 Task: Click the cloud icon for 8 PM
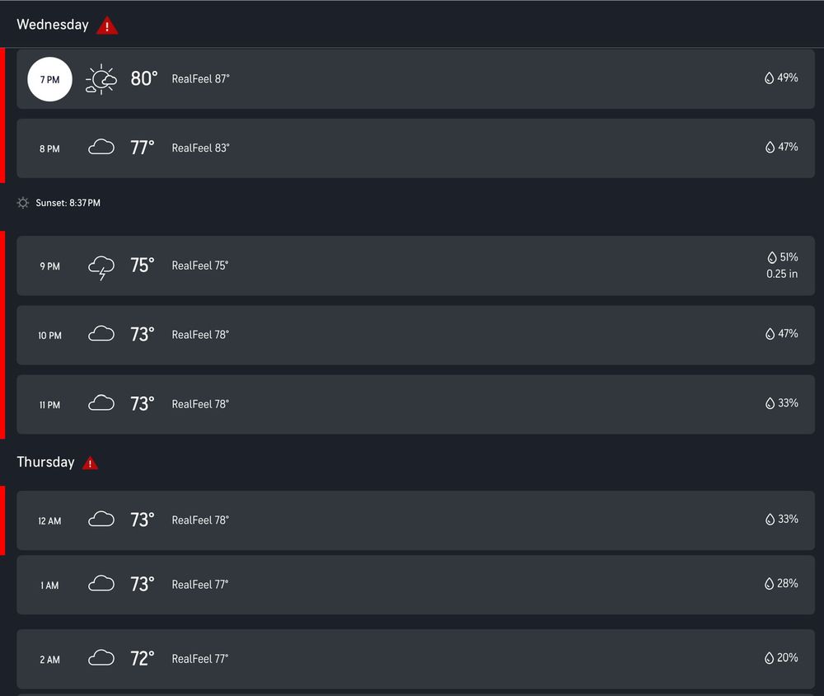coord(101,148)
